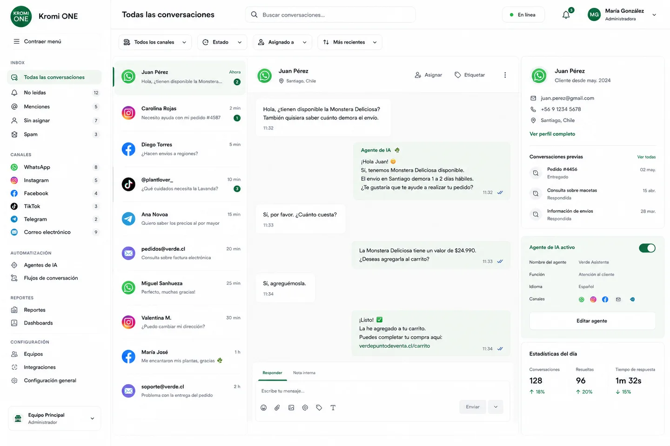Image resolution: width=670 pixels, height=446 pixels.
Task: Open the Asignado a dropdown
Action: (x=282, y=42)
